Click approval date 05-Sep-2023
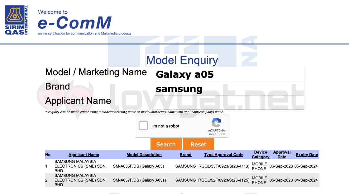The height and width of the screenshot is (194, 349). (x=281, y=180)
